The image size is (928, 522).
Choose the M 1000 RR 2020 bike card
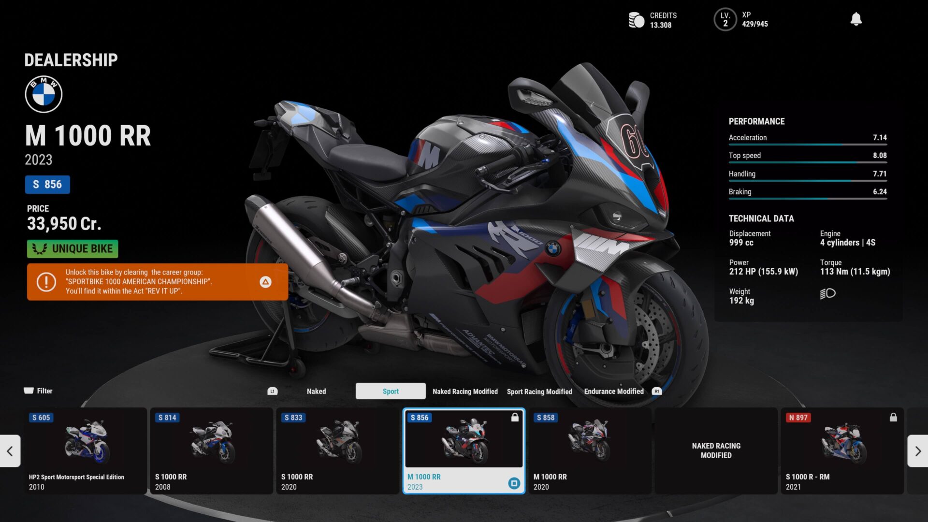pyautogui.click(x=590, y=450)
